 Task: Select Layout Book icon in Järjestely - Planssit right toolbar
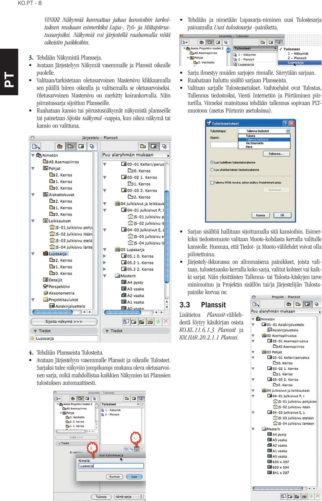tap(154, 146)
